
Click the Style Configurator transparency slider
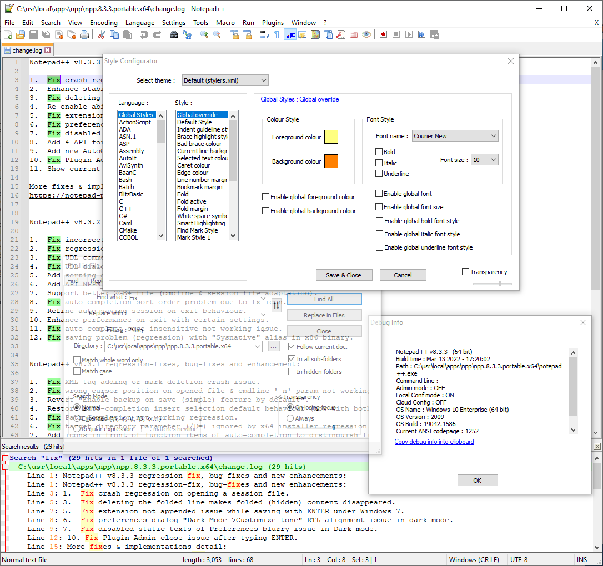(493, 284)
